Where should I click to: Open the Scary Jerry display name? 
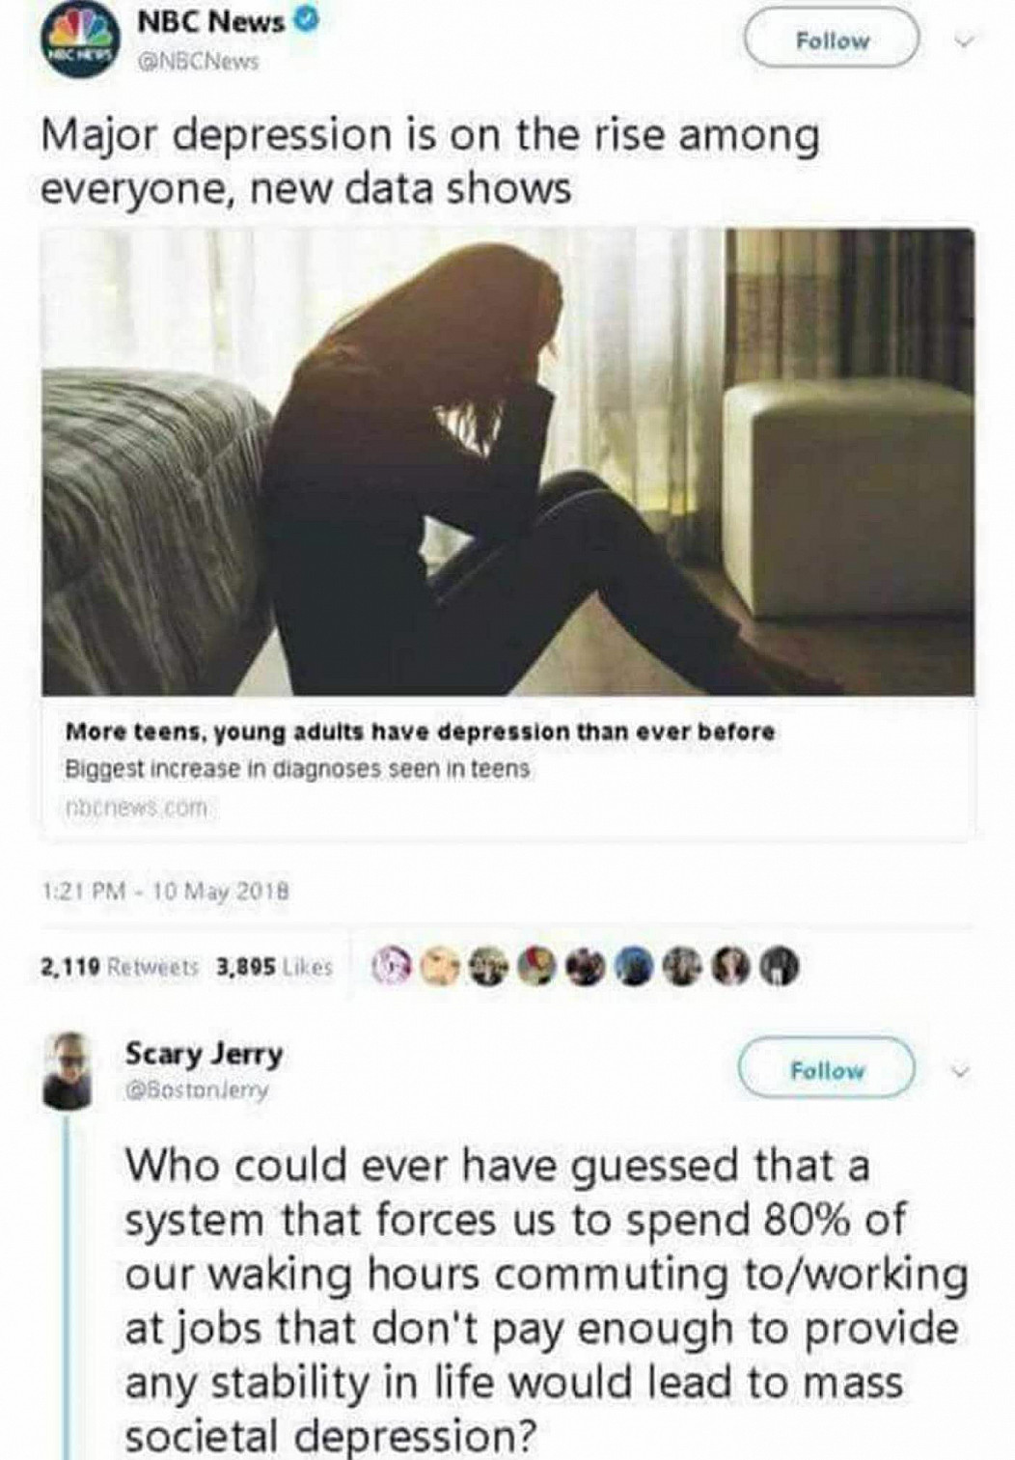[205, 1053]
